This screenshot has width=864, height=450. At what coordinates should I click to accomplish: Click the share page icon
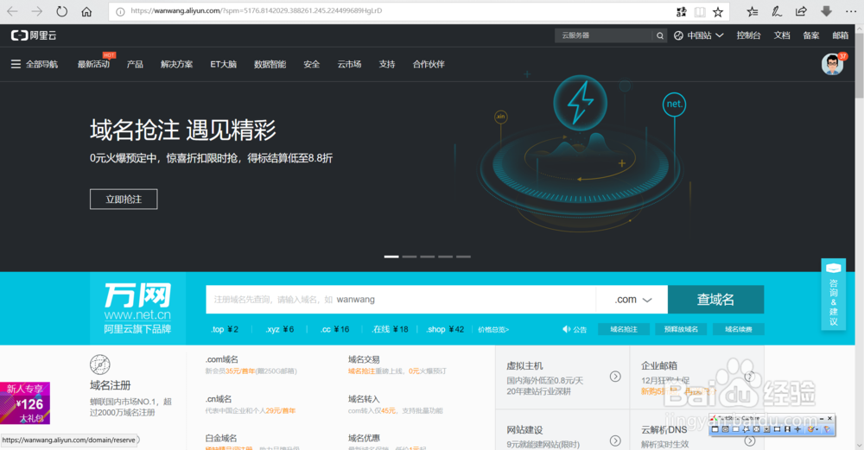tap(801, 11)
